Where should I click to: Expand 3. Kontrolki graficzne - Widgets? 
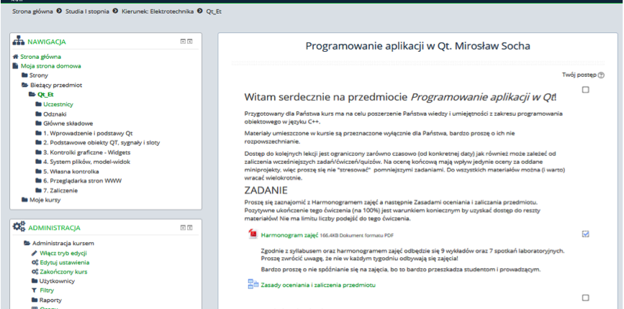[x=38, y=152]
